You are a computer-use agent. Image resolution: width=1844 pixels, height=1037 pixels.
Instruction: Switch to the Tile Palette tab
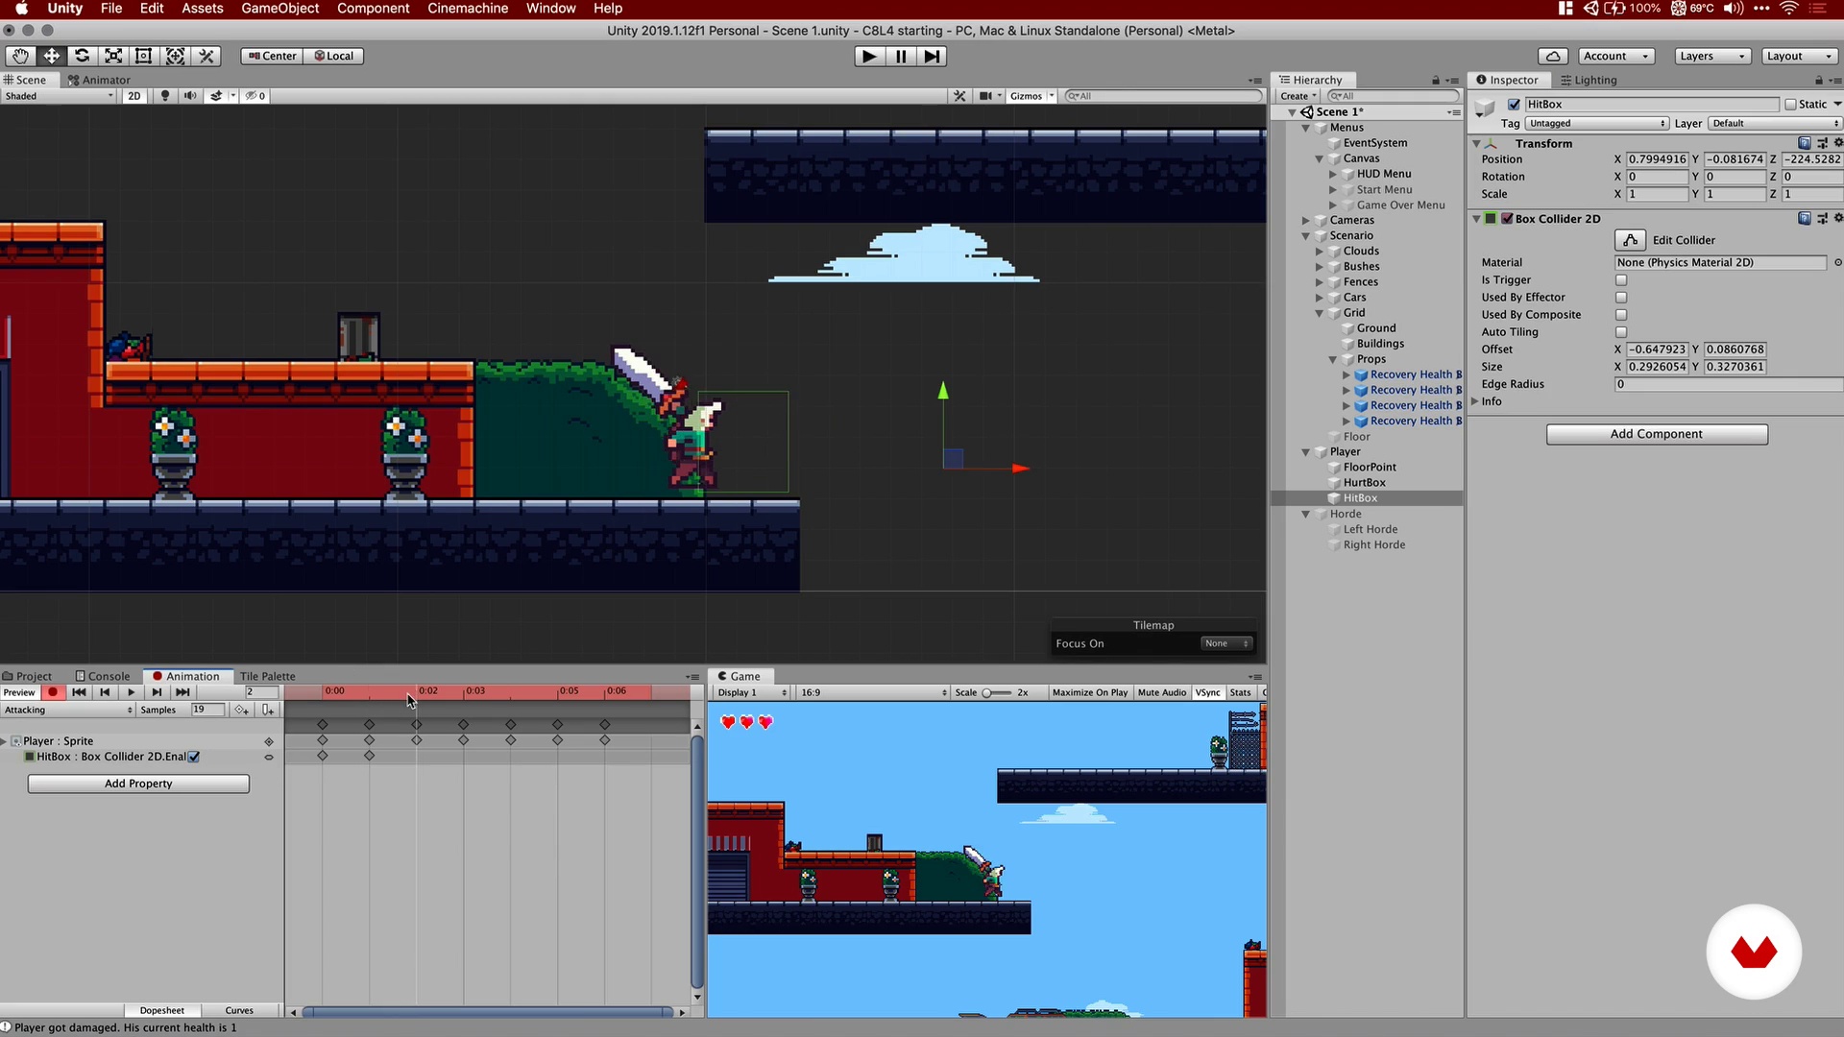coord(267,676)
